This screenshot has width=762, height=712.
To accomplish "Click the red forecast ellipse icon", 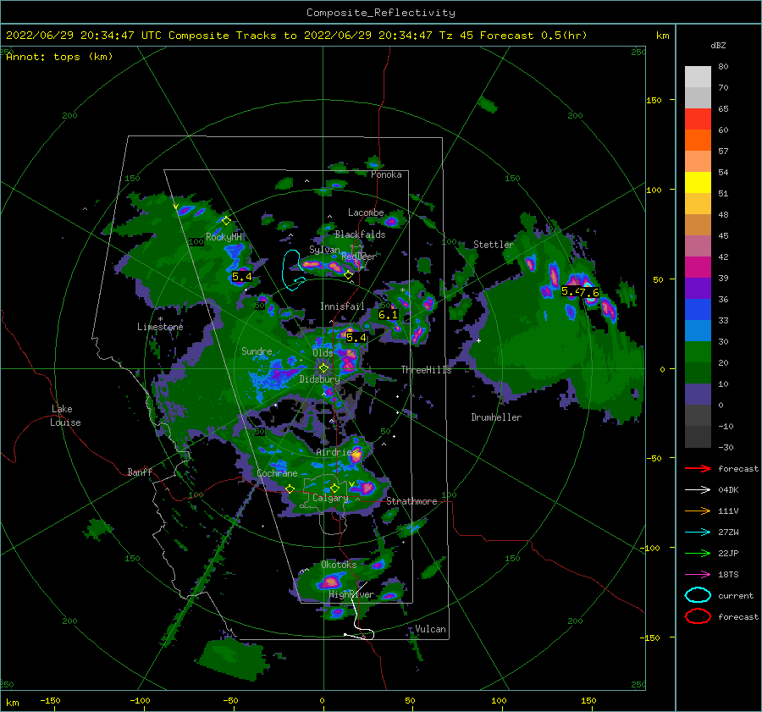I will click(x=698, y=616).
